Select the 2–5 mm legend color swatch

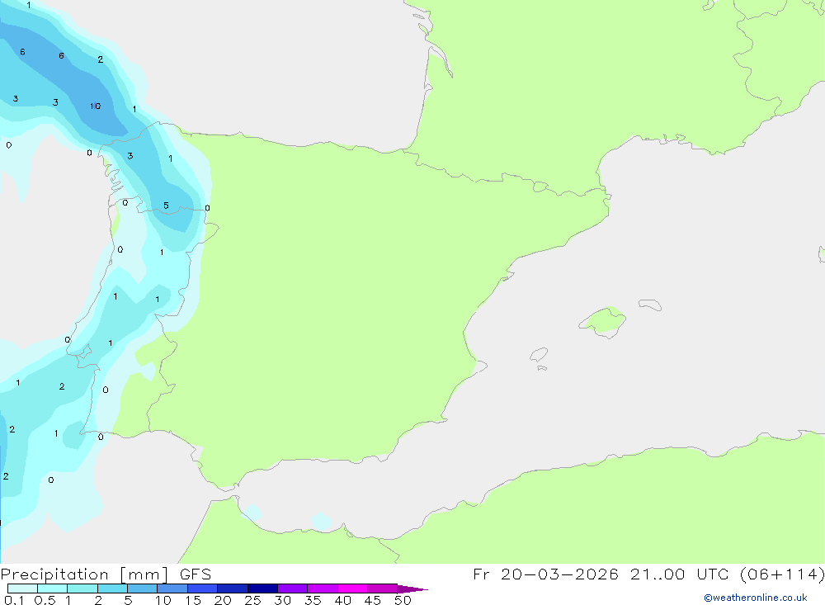[112, 588]
